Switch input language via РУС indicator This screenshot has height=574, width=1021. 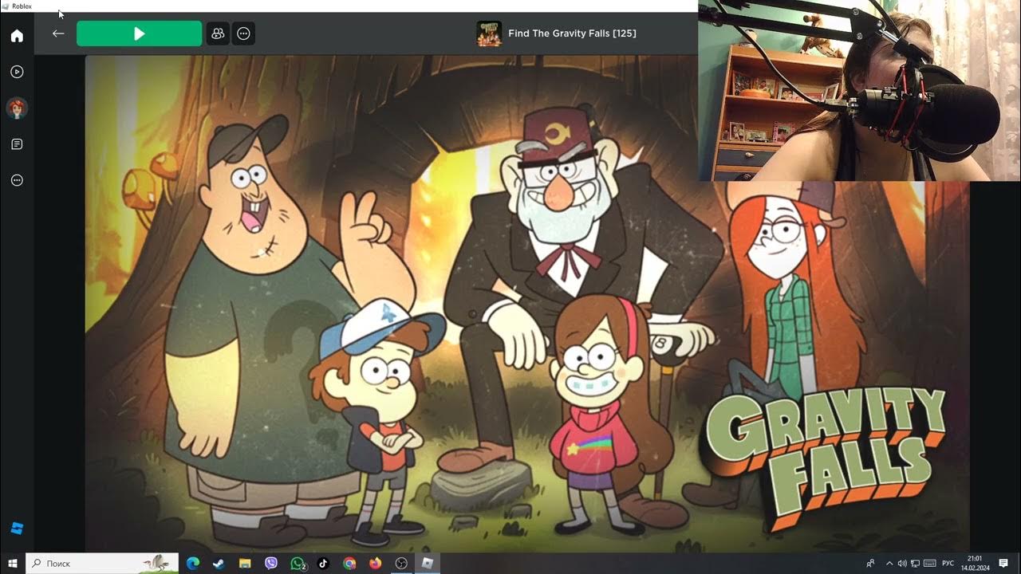click(948, 564)
